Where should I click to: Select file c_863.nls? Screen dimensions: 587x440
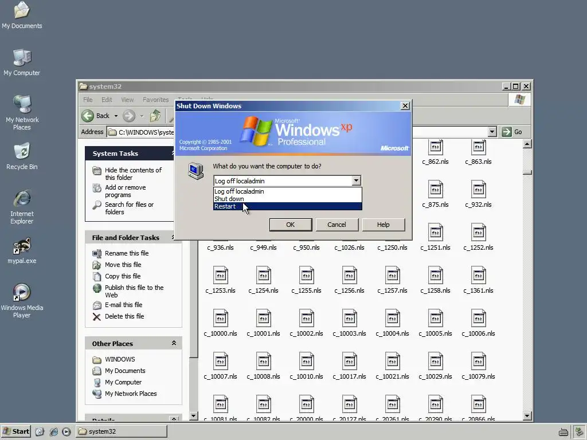(x=479, y=152)
